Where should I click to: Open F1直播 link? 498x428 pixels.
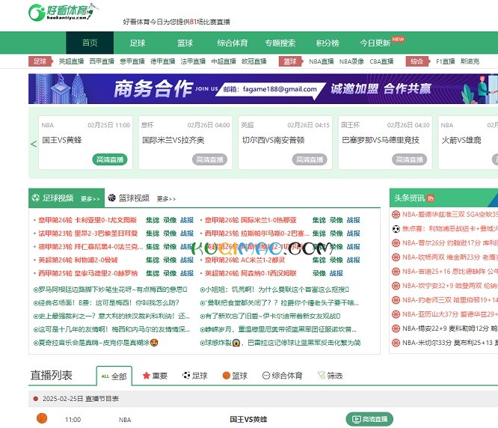click(445, 61)
